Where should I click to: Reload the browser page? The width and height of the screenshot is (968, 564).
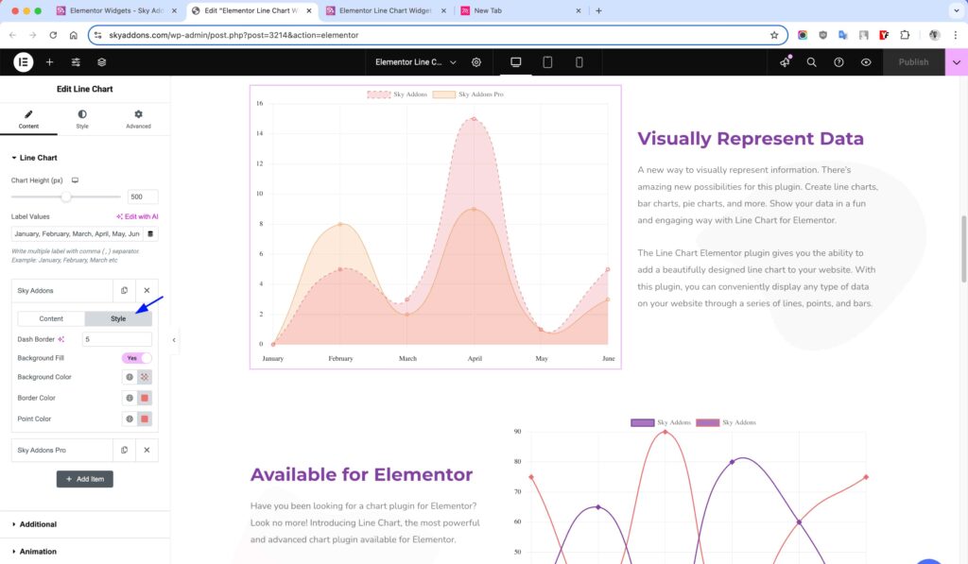tap(53, 35)
